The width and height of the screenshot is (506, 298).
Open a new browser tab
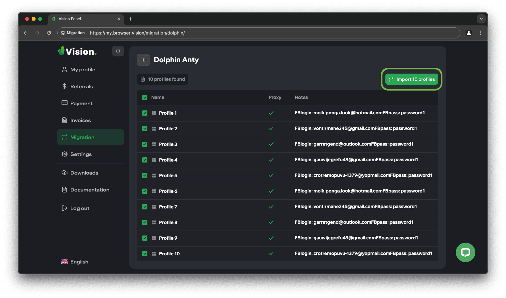130,19
